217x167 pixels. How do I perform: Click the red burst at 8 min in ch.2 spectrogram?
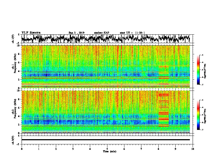[164, 110]
